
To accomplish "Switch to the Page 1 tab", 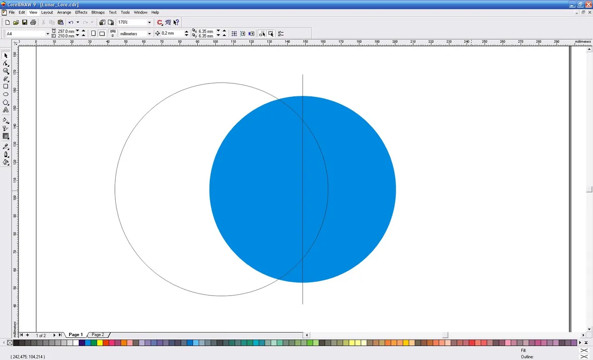I will coord(76,335).
